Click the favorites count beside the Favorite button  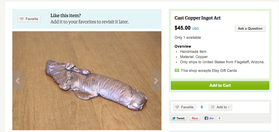201,107
